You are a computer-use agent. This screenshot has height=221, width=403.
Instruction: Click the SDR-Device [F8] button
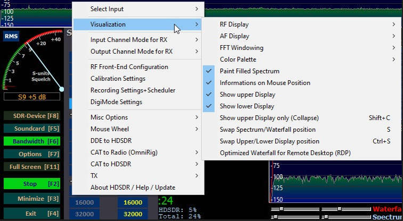point(32,116)
